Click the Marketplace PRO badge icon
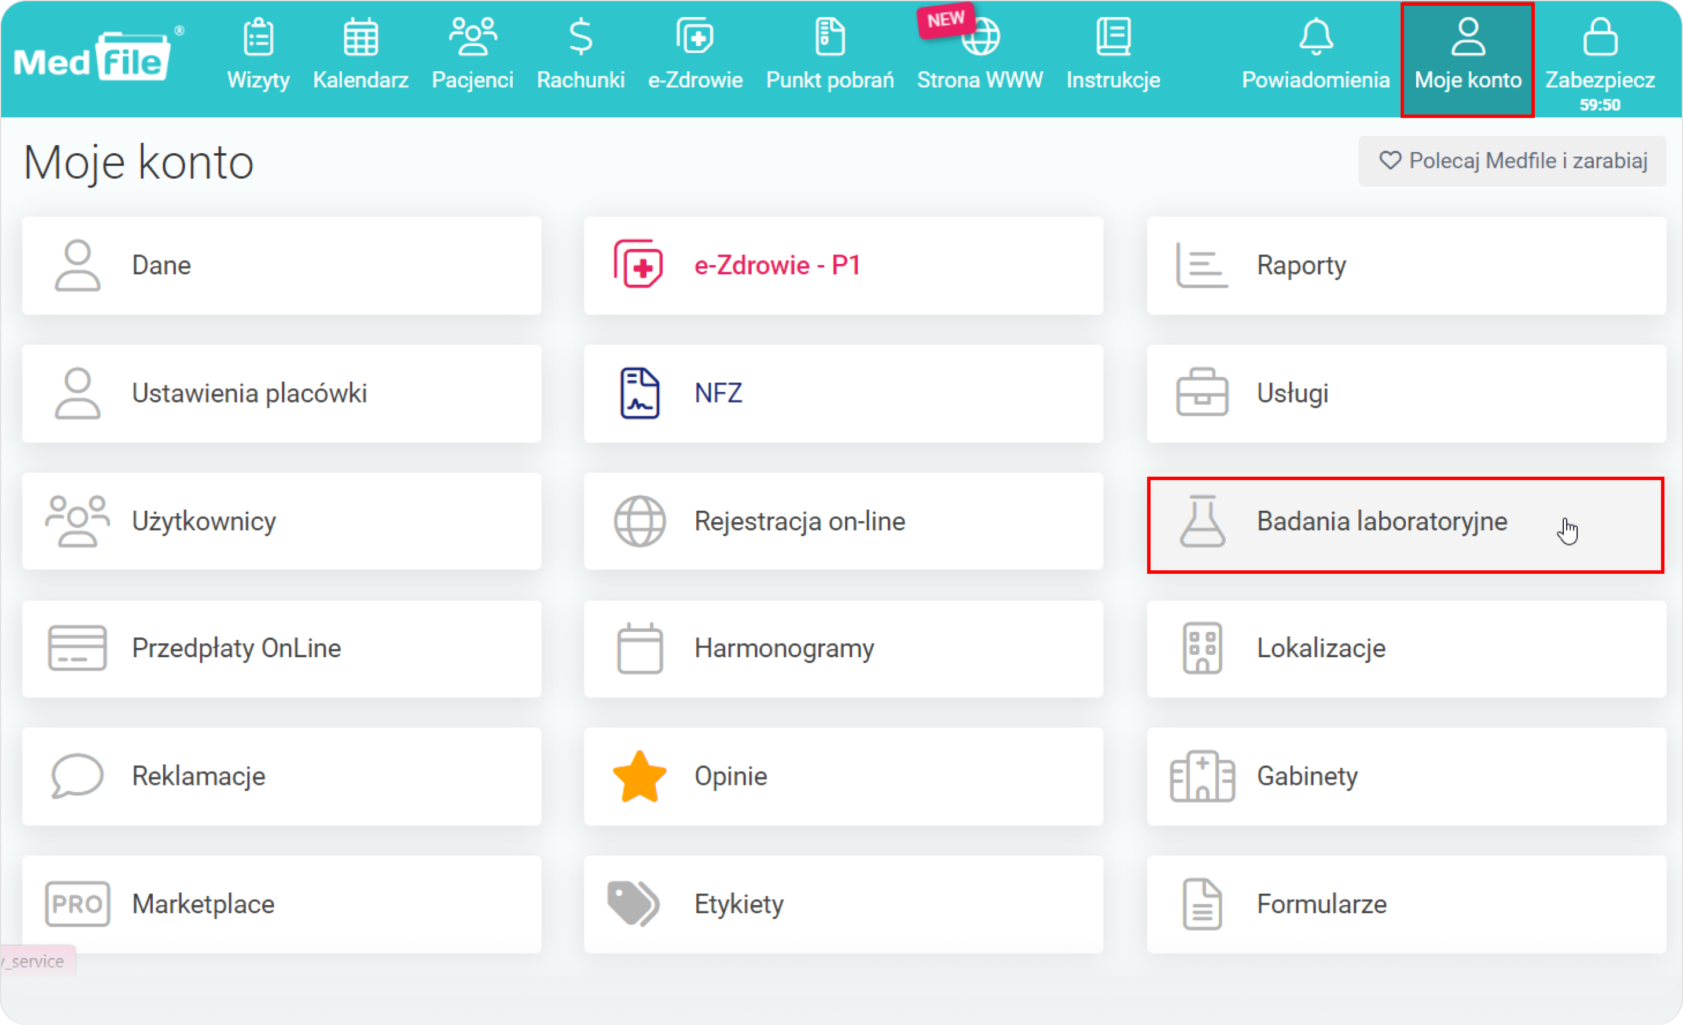 pyautogui.click(x=77, y=904)
